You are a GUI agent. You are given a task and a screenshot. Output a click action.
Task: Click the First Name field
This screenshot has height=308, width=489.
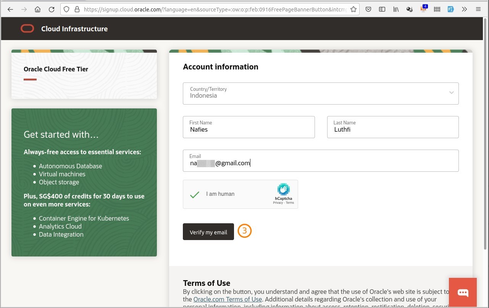[249, 127]
